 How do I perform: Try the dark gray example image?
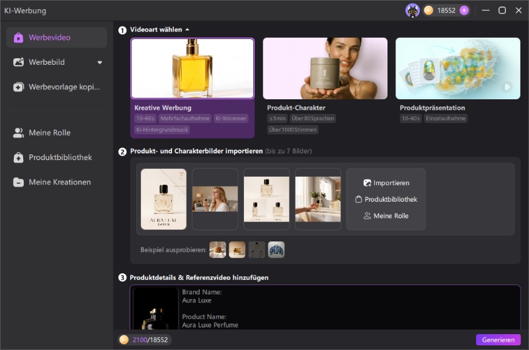(x=257, y=250)
